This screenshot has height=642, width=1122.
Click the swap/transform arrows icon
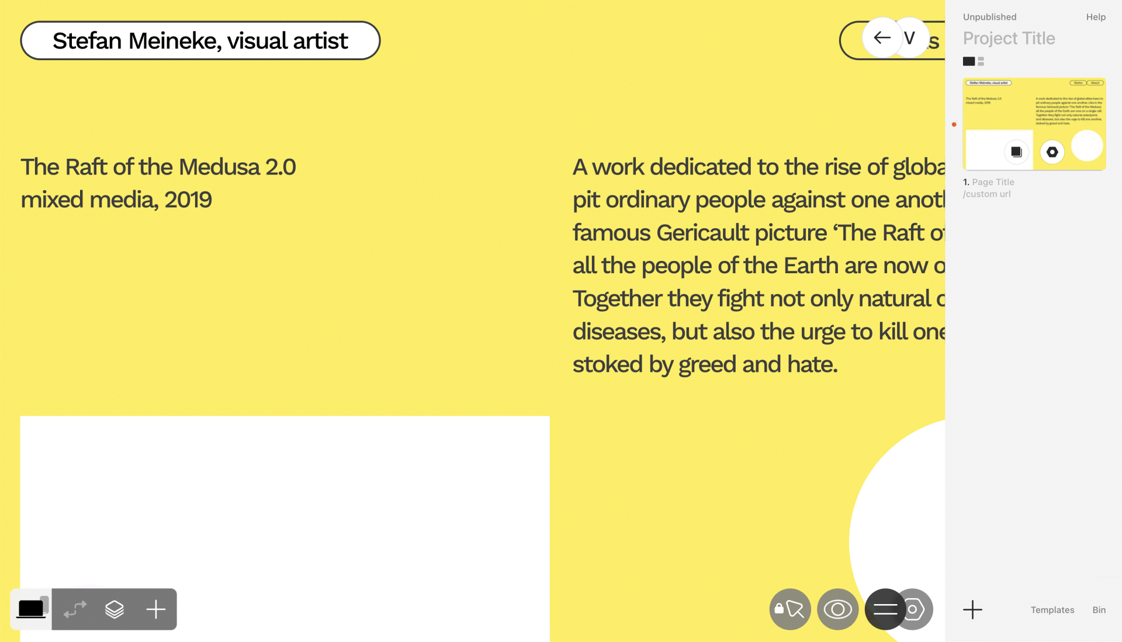pos(74,609)
